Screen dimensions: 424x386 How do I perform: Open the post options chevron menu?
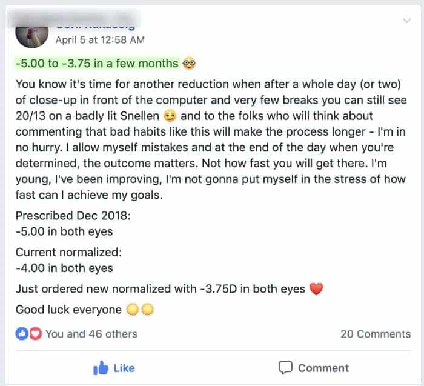tap(408, 21)
